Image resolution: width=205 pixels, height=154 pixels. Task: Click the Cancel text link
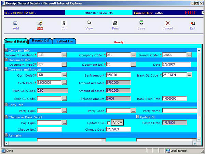click(x=167, y=28)
